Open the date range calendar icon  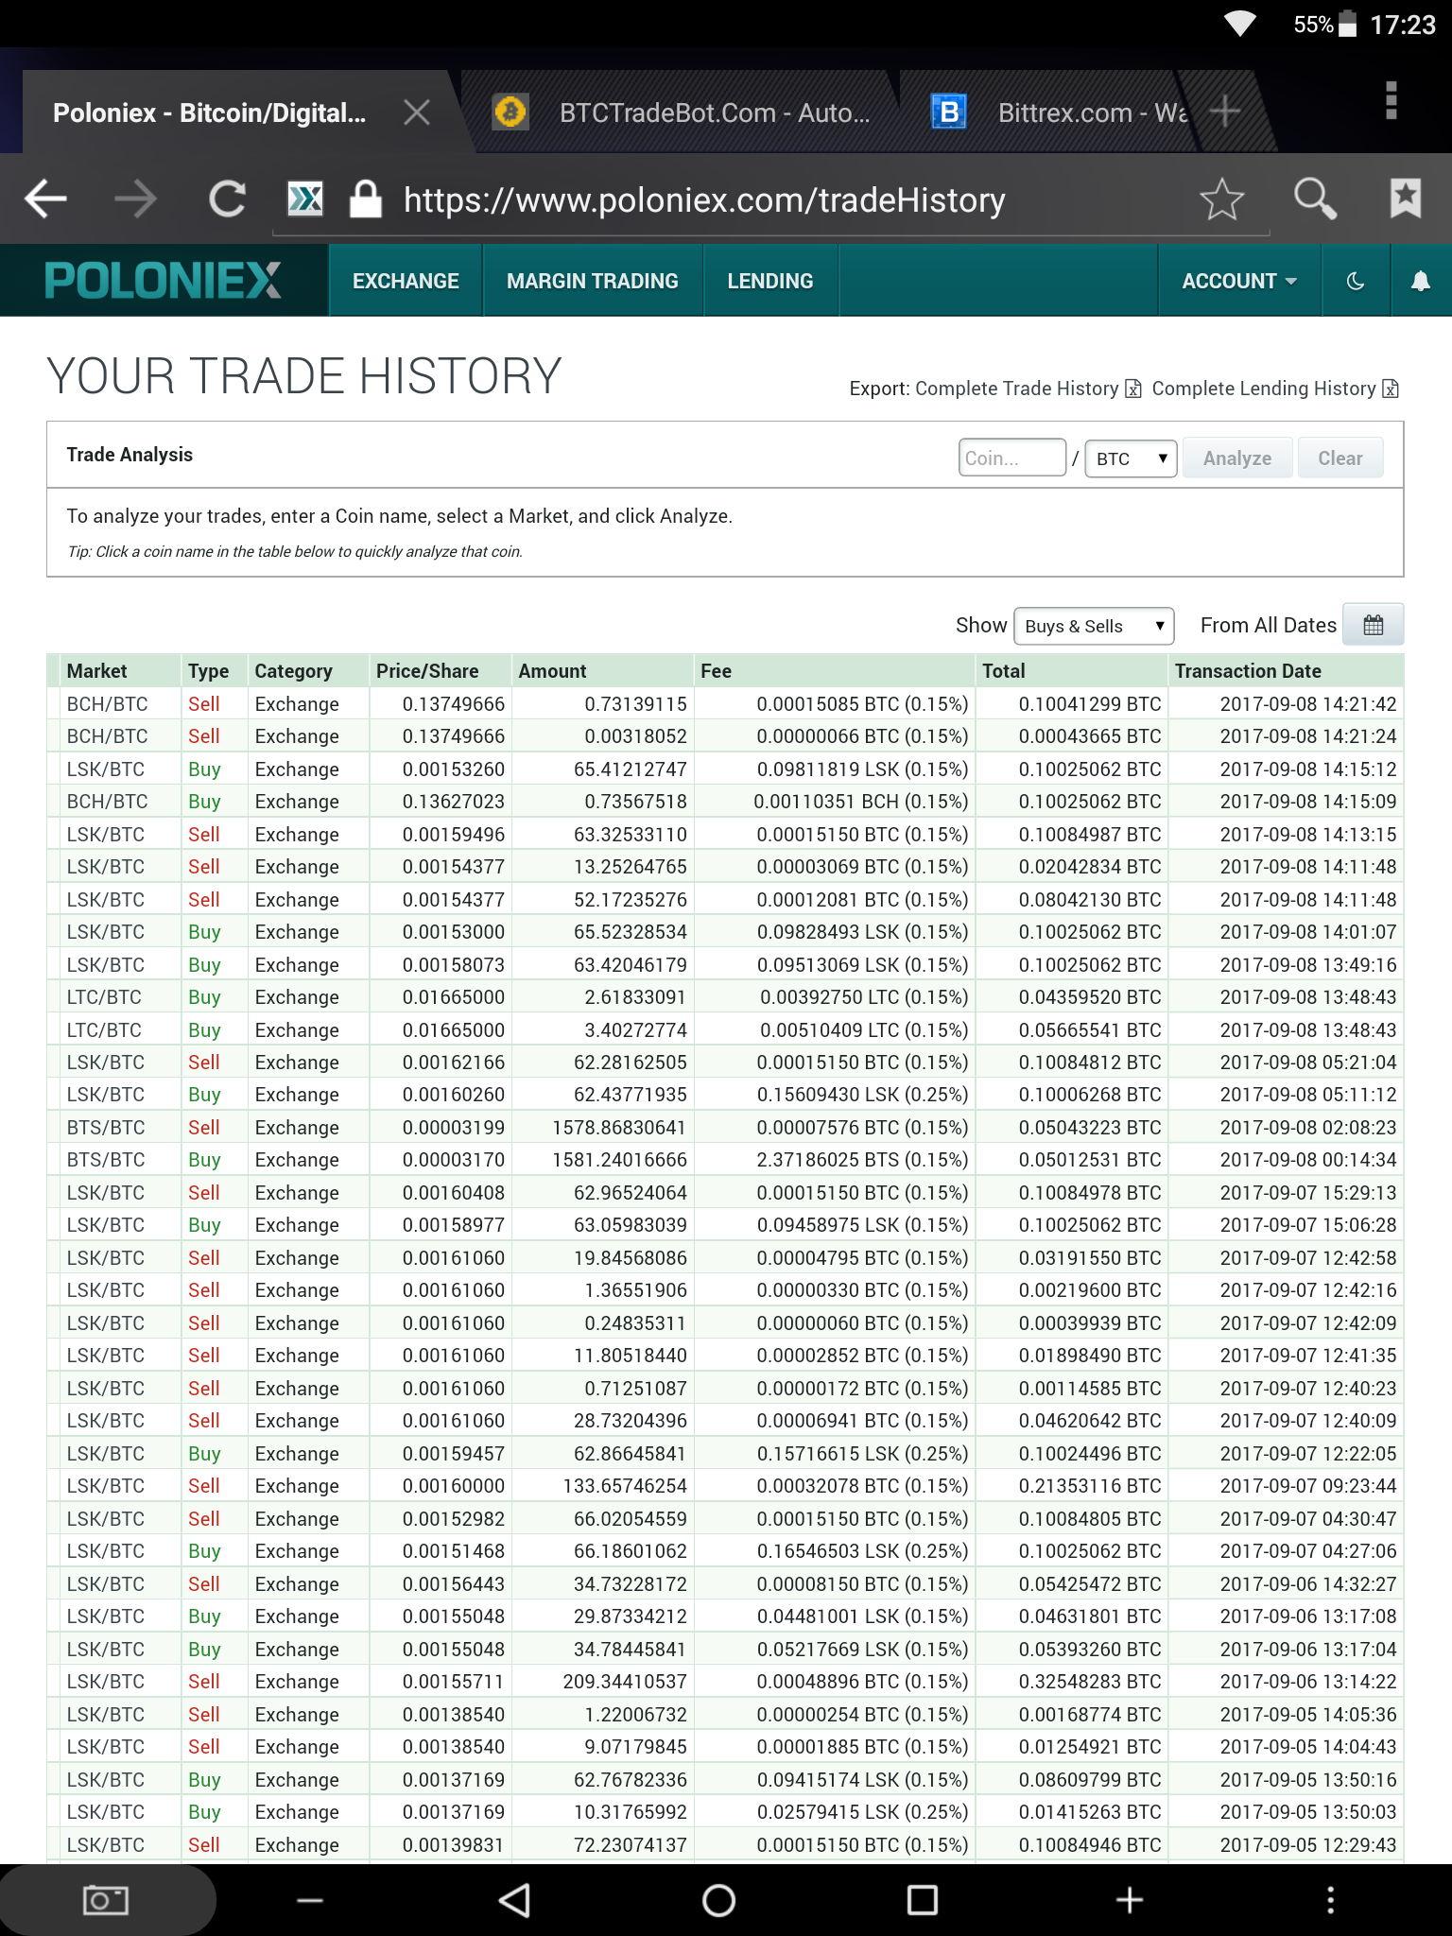click(1373, 625)
